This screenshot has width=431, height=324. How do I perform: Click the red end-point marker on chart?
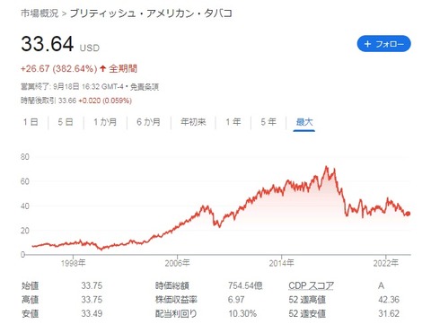(x=408, y=214)
